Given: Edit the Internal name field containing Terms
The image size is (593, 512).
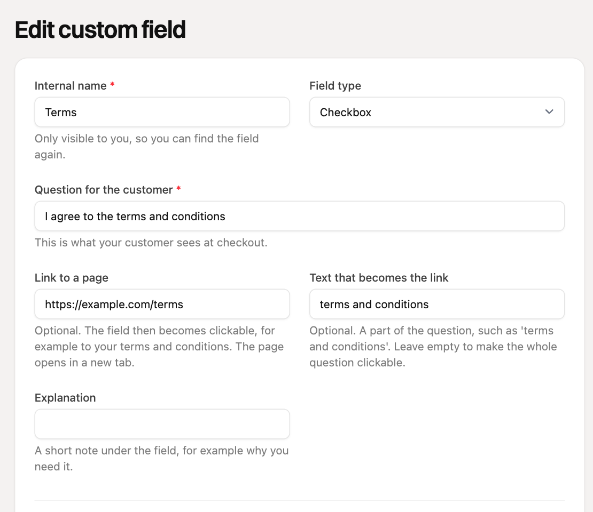Looking at the screenshot, I should click(162, 112).
